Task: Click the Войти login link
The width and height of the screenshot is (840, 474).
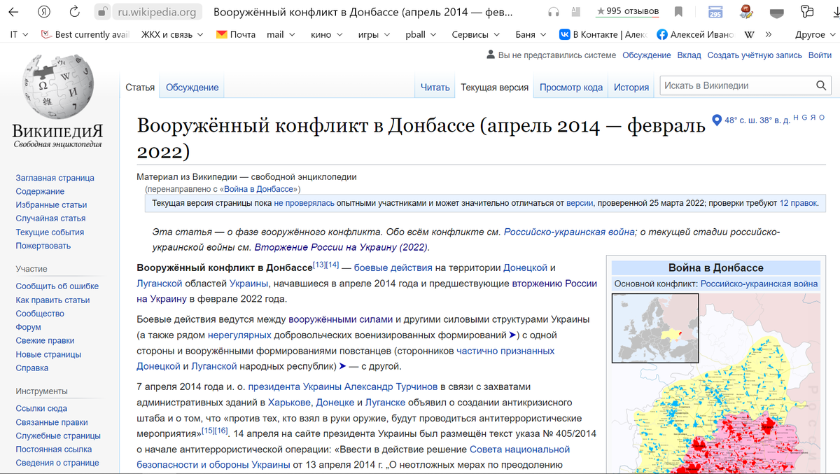Action: [x=820, y=55]
